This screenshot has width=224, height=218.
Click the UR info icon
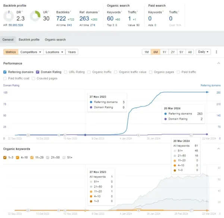[x=49, y=11]
